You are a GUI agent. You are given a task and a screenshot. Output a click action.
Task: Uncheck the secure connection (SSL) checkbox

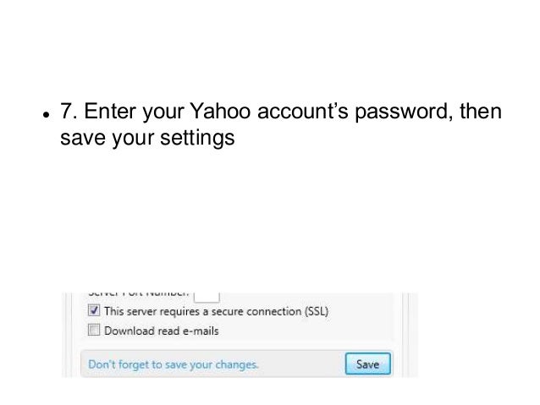coord(94,311)
